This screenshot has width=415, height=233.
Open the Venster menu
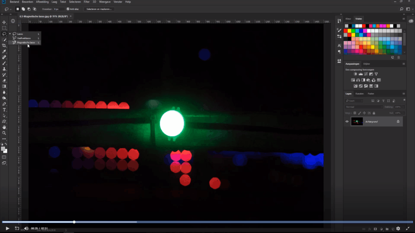tap(118, 2)
